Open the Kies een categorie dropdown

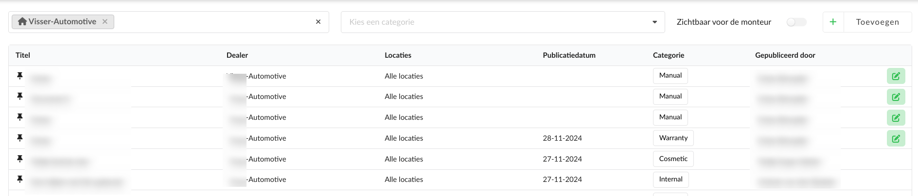(x=496, y=22)
